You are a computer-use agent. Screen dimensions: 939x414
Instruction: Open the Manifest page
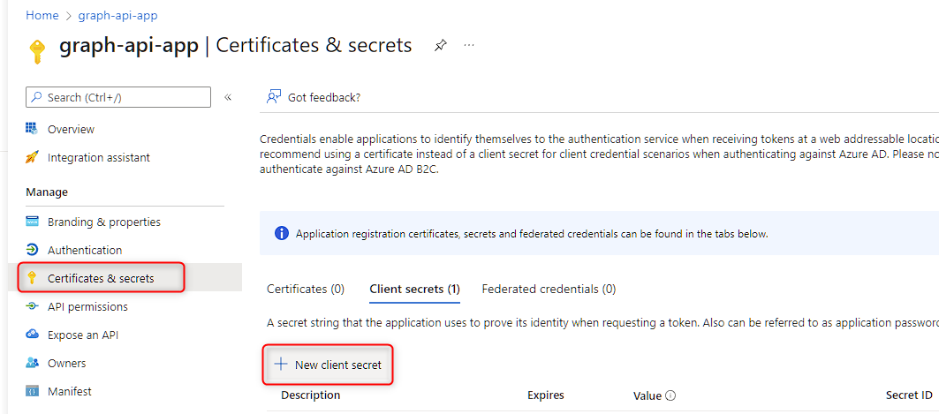70,392
